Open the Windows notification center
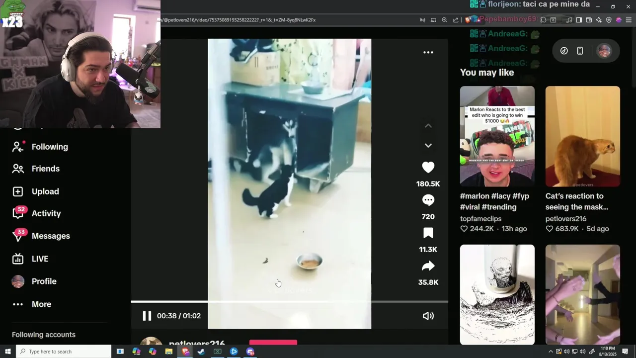Screen dimensions: 636x358 (x=625, y=352)
